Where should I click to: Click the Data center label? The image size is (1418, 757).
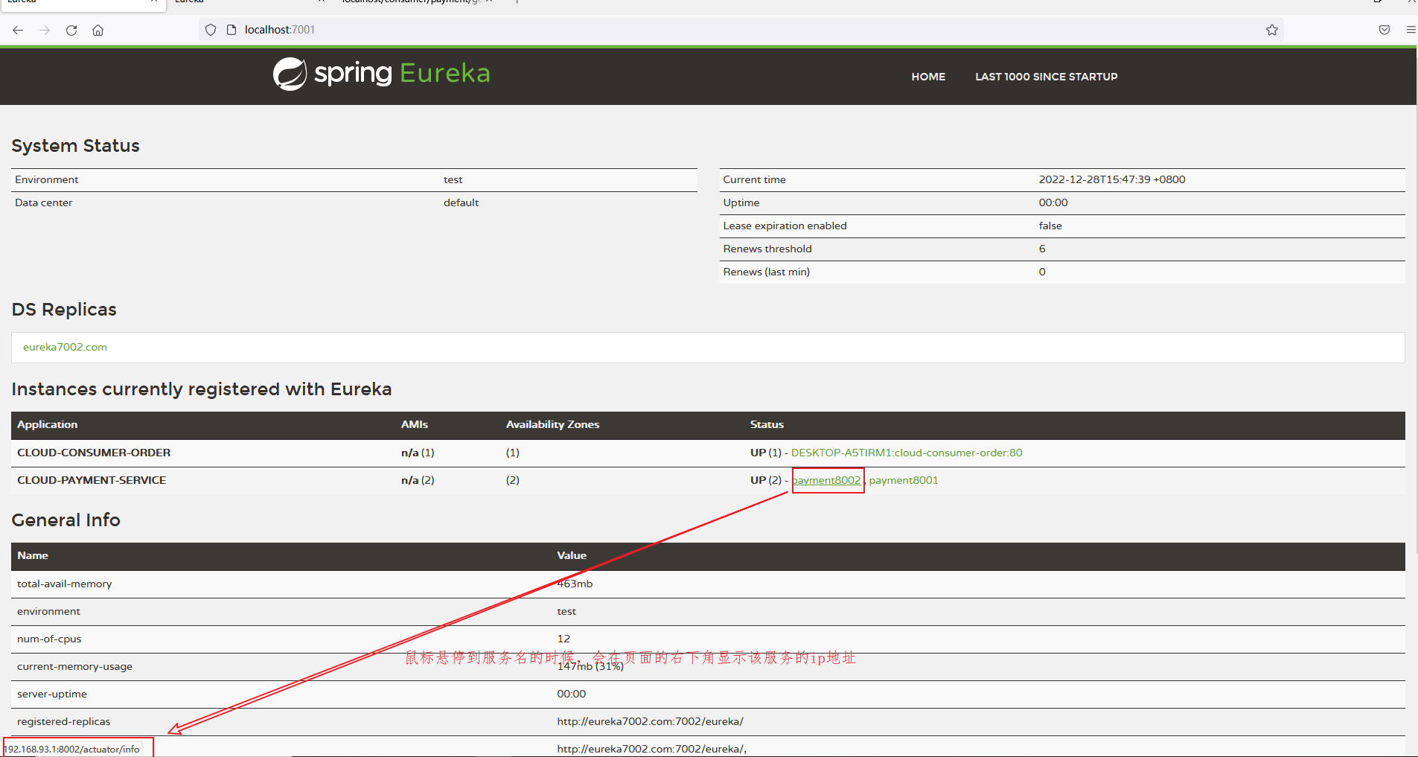tap(43, 202)
